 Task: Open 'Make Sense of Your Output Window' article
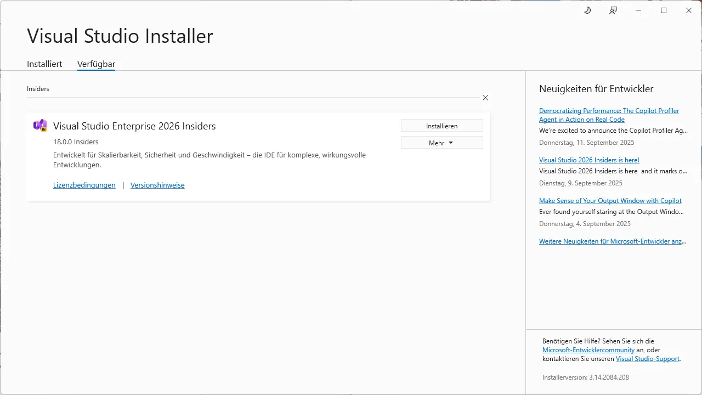coord(610,201)
